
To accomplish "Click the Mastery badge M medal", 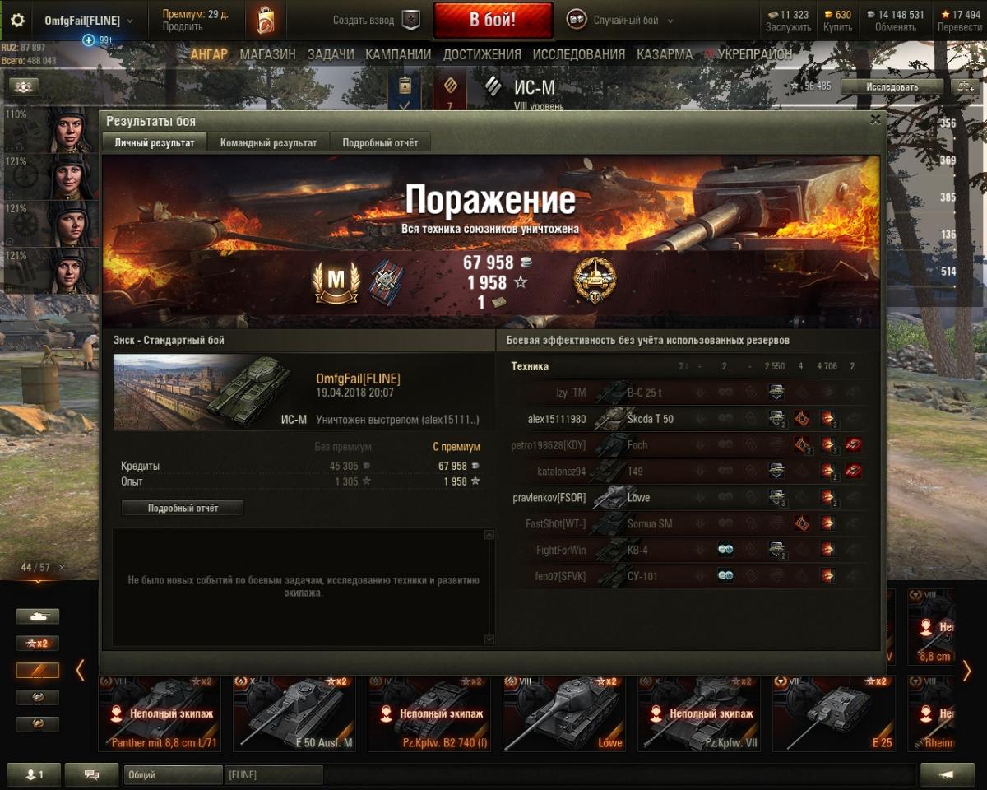I will click(x=336, y=282).
